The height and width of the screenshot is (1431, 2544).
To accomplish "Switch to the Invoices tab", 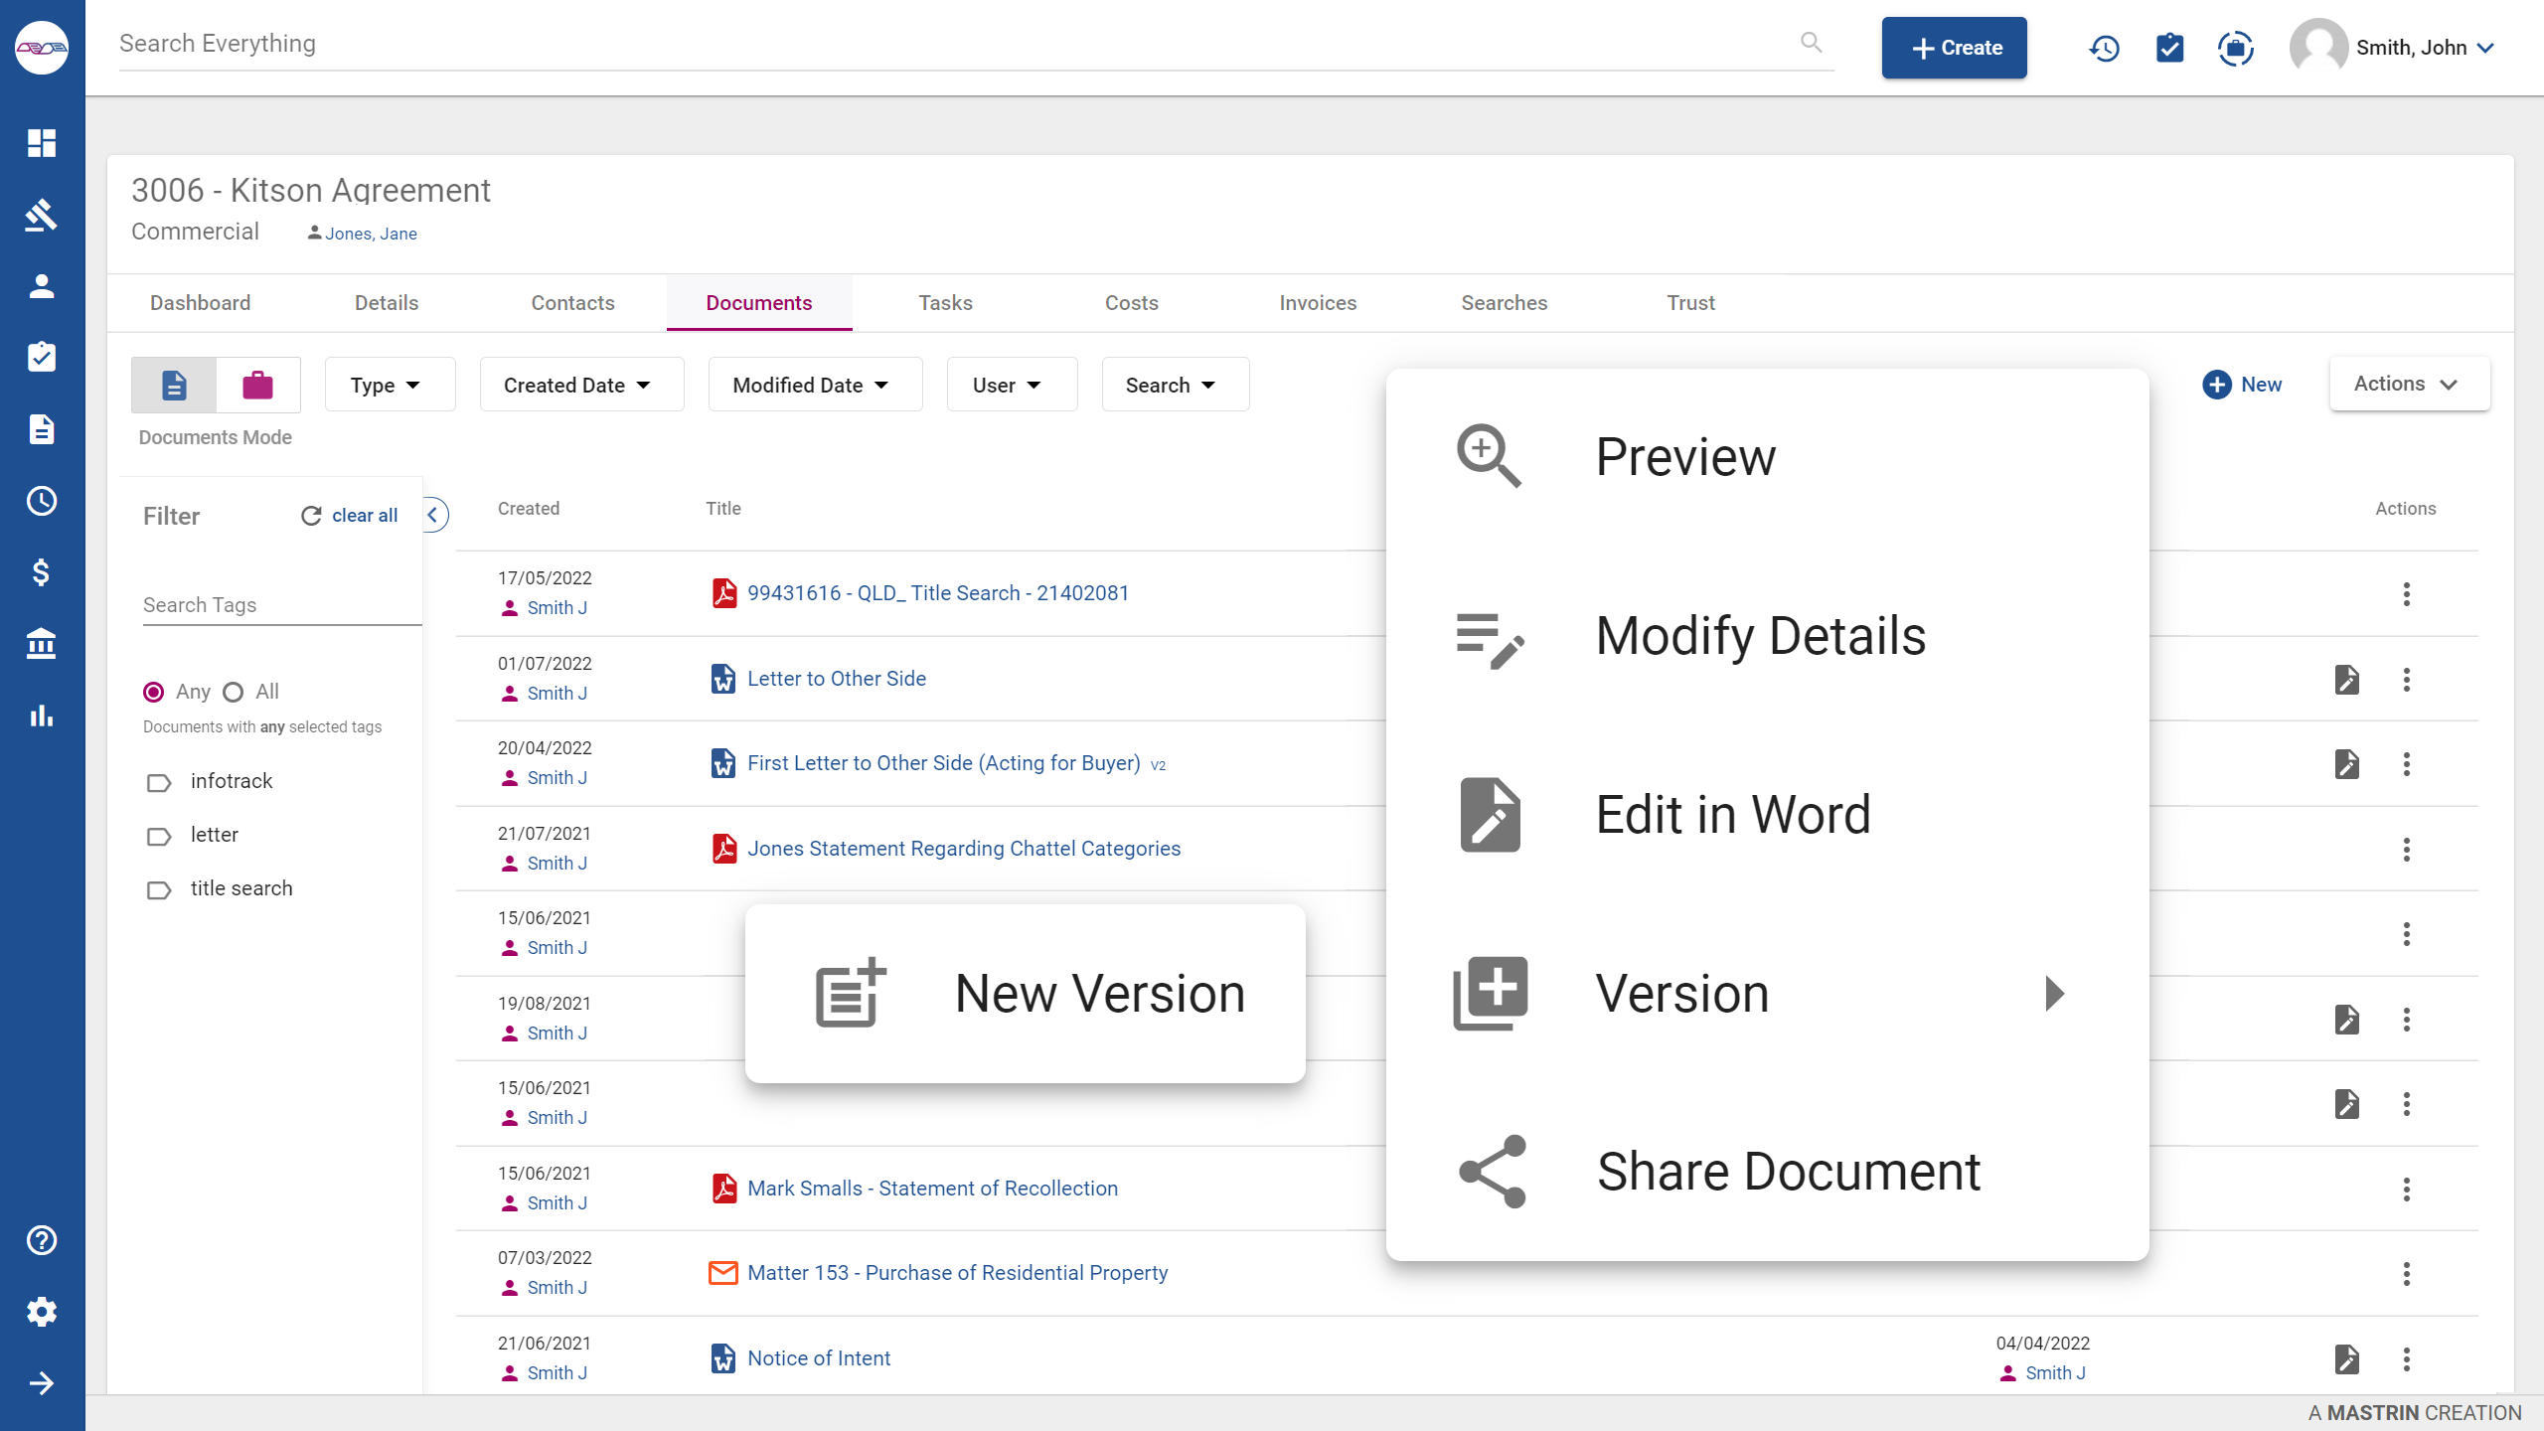I will coord(1318,303).
